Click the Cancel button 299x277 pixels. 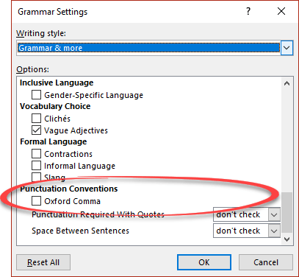(x=266, y=262)
